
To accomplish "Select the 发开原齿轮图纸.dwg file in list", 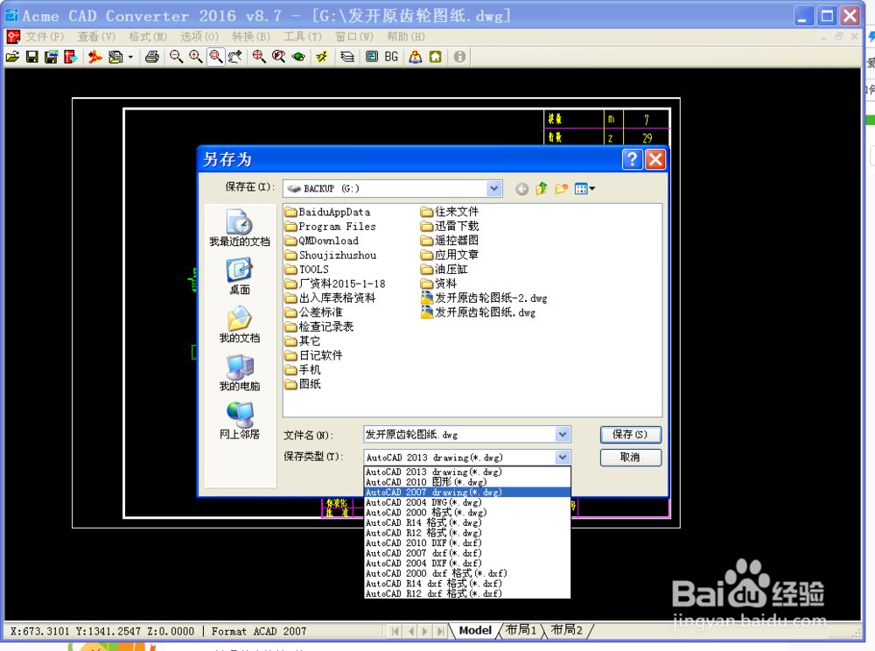I will [479, 312].
